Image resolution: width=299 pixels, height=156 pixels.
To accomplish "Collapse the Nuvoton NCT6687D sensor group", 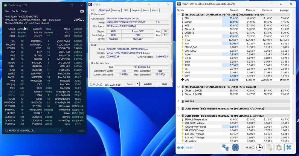I will click(x=179, y=15).
